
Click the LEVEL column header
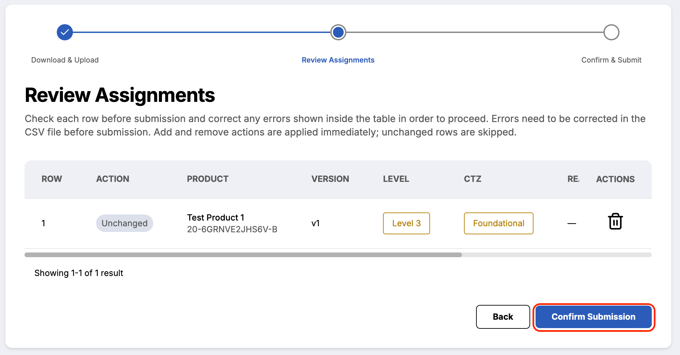tap(396, 179)
